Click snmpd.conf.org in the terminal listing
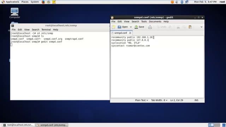This screenshot has height=127, width=226. (53, 39)
